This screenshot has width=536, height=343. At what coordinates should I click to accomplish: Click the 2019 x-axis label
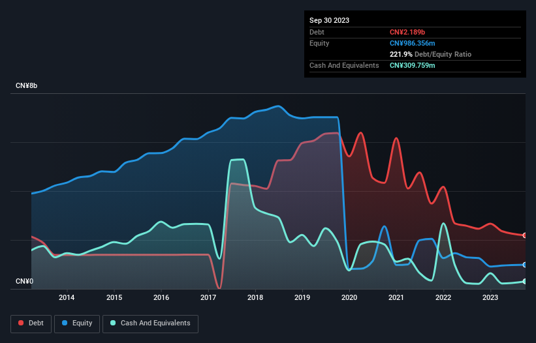coord(302,297)
